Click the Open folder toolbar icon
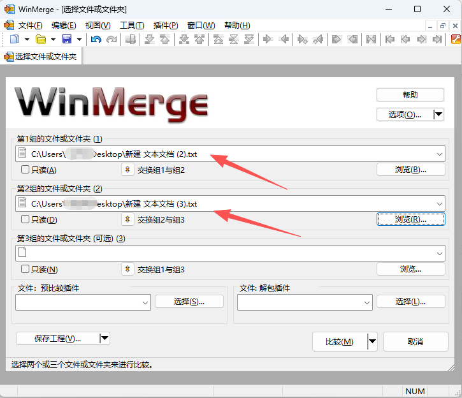The width and height of the screenshot is (462, 398). pyautogui.click(x=41, y=40)
